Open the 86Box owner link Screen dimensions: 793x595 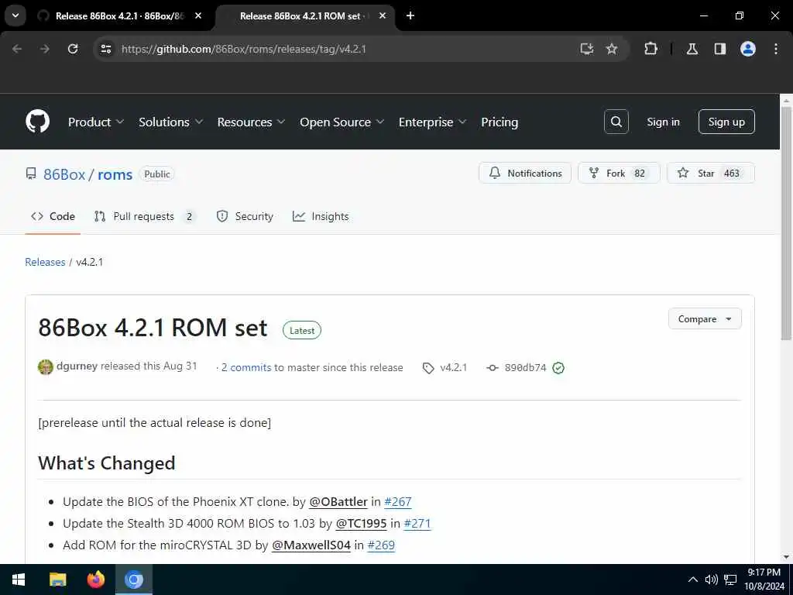tap(64, 174)
